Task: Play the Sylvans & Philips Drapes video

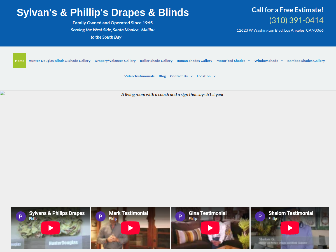Action: 50,228
